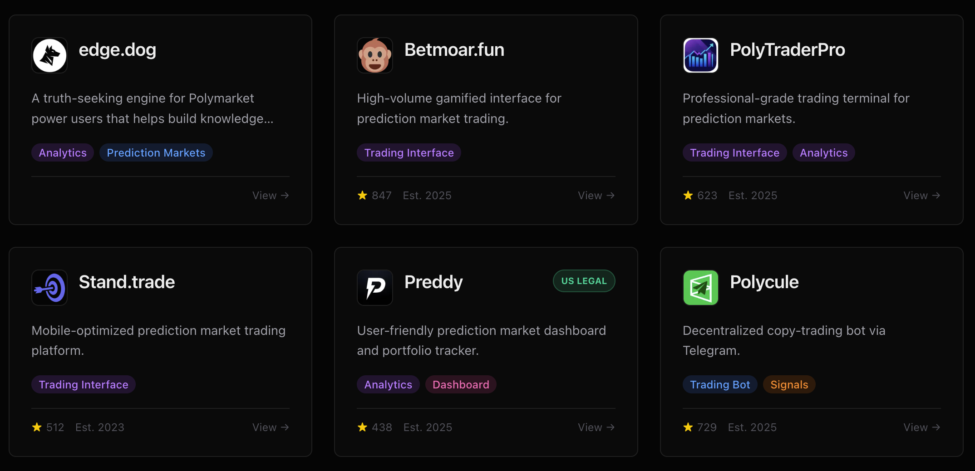Select the Prediction Markets tag on edge.dog
This screenshot has height=471, width=975.
point(156,153)
